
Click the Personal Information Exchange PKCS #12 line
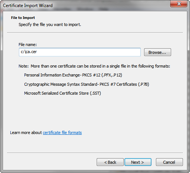73,75
